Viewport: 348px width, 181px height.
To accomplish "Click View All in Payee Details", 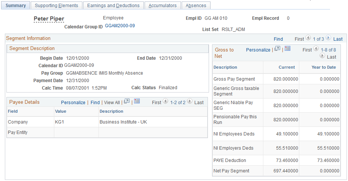I will [112, 103].
